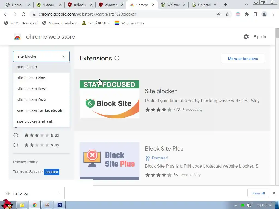279x209 pixels.
Task: Clear the site blocker search text
Action: tap(64, 56)
